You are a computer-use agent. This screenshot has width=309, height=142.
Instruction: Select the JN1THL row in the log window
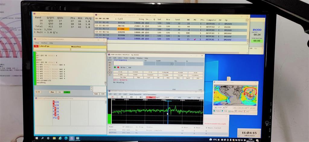pyautogui.click(x=171, y=26)
